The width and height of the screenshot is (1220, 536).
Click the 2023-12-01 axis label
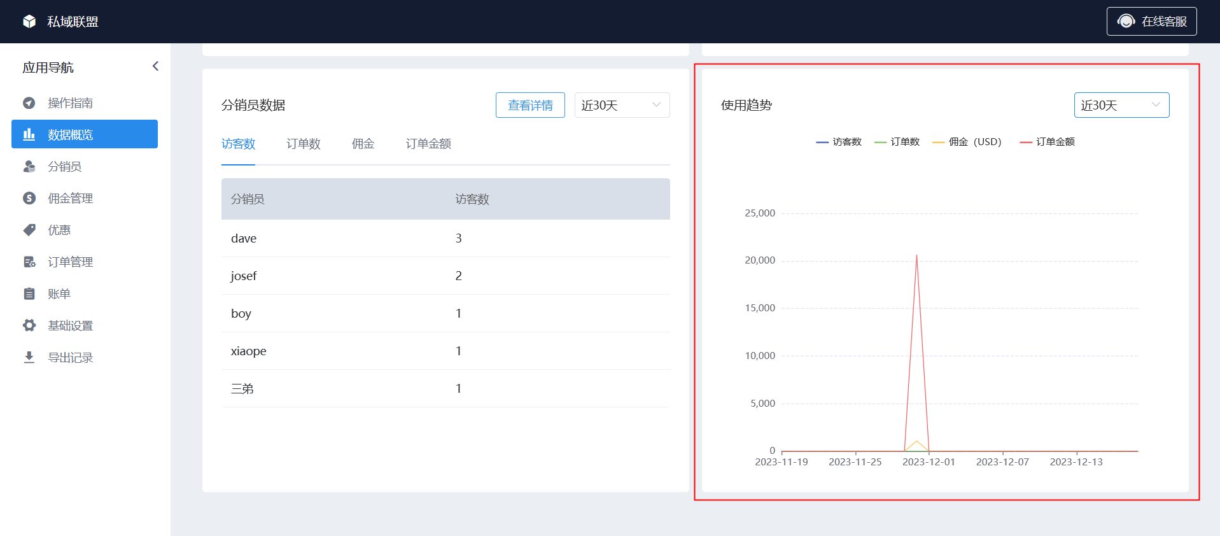point(929,462)
